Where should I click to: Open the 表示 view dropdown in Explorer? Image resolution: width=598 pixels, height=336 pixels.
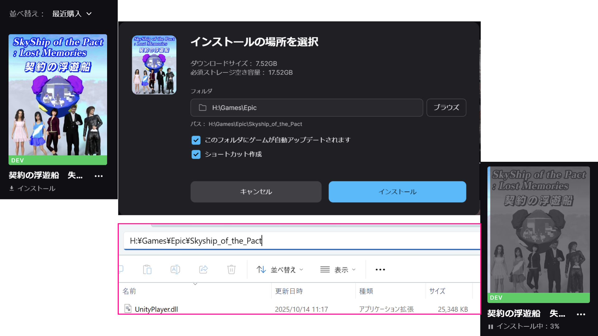338,270
